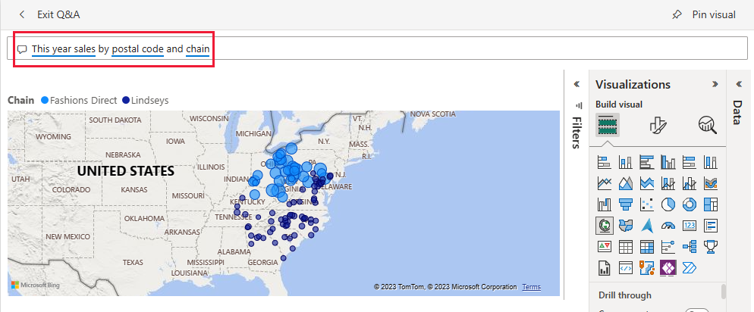Select the Treemap visual

click(x=710, y=204)
